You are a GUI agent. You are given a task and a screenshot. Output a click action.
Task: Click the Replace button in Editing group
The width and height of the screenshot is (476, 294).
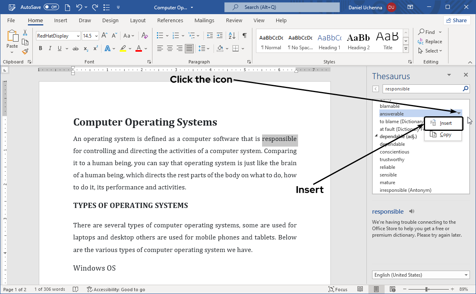430,42
